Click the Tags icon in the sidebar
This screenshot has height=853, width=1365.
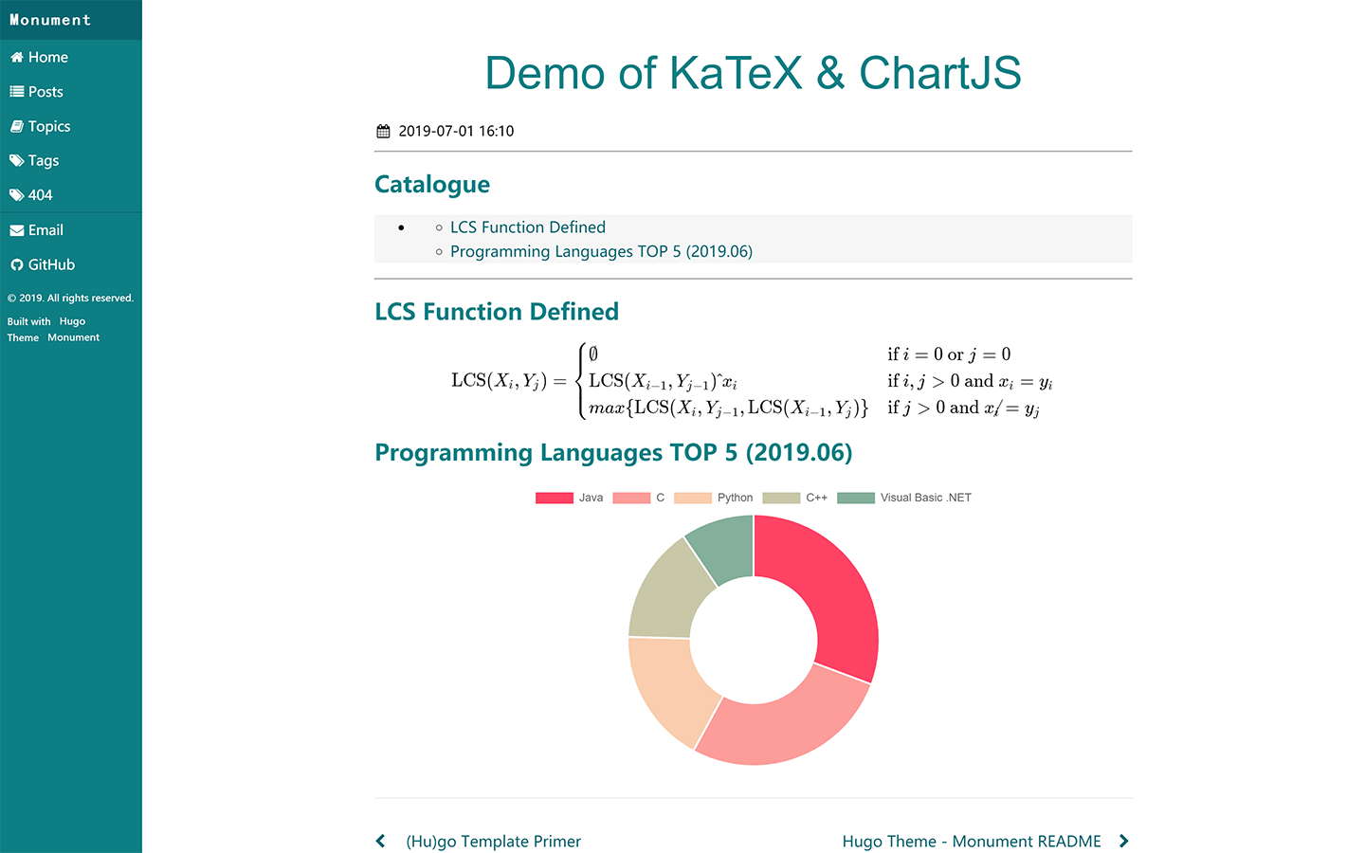(16, 161)
